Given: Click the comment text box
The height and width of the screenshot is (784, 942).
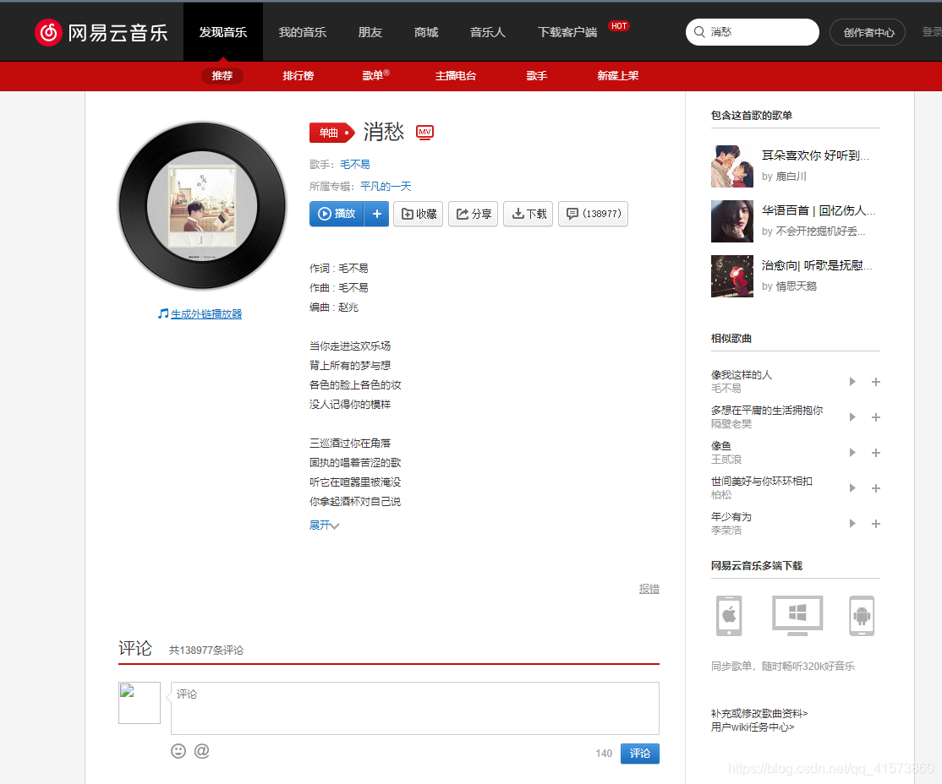Looking at the screenshot, I should pyautogui.click(x=414, y=708).
